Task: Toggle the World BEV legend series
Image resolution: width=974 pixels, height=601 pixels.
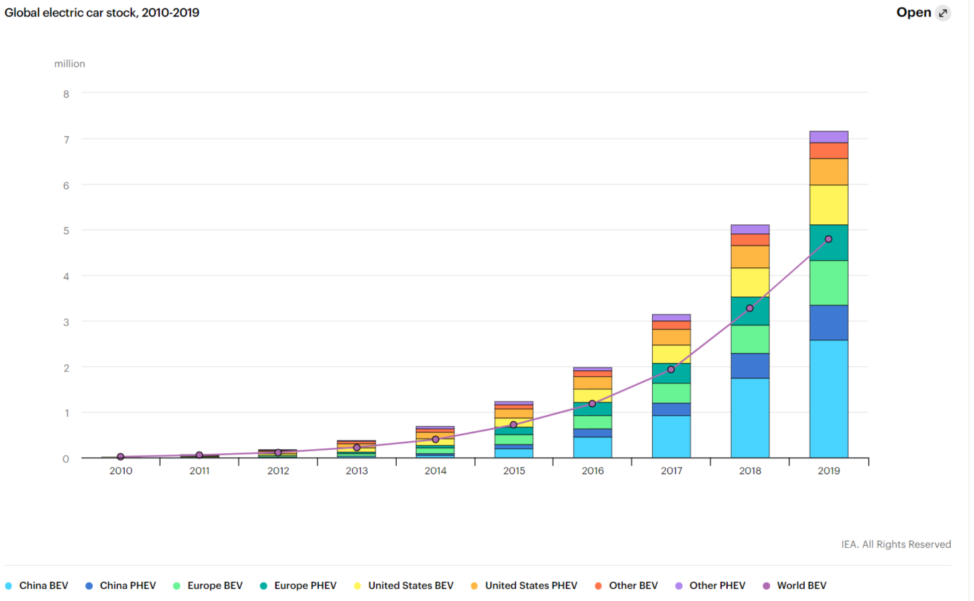Action: point(795,586)
